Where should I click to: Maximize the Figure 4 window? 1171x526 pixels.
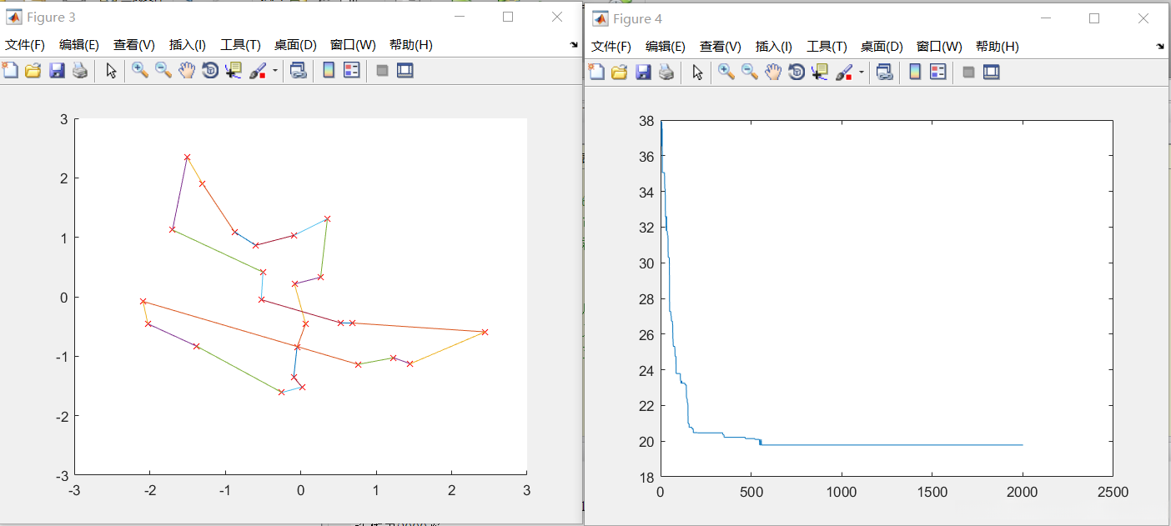(x=1094, y=18)
